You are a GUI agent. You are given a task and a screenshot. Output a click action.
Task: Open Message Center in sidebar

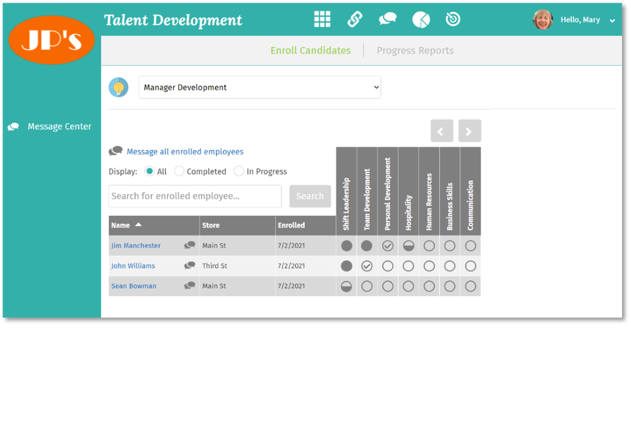(x=50, y=126)
